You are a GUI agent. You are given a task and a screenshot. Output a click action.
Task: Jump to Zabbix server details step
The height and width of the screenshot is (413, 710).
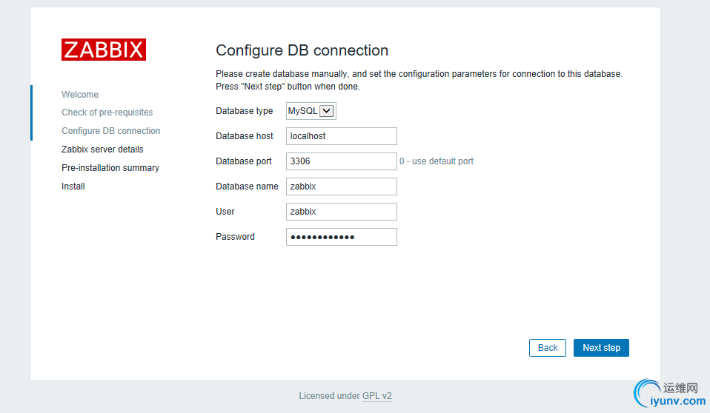(102, 150)
